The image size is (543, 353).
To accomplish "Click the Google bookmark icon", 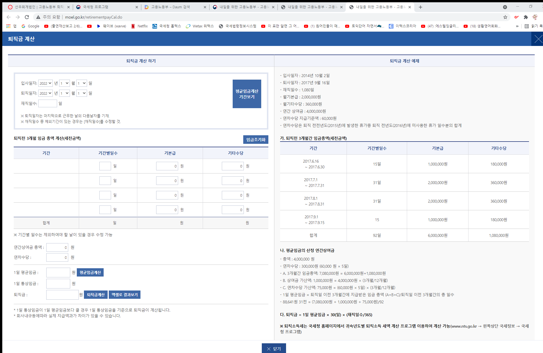I will pyautogui.click(x=23, y=26).
